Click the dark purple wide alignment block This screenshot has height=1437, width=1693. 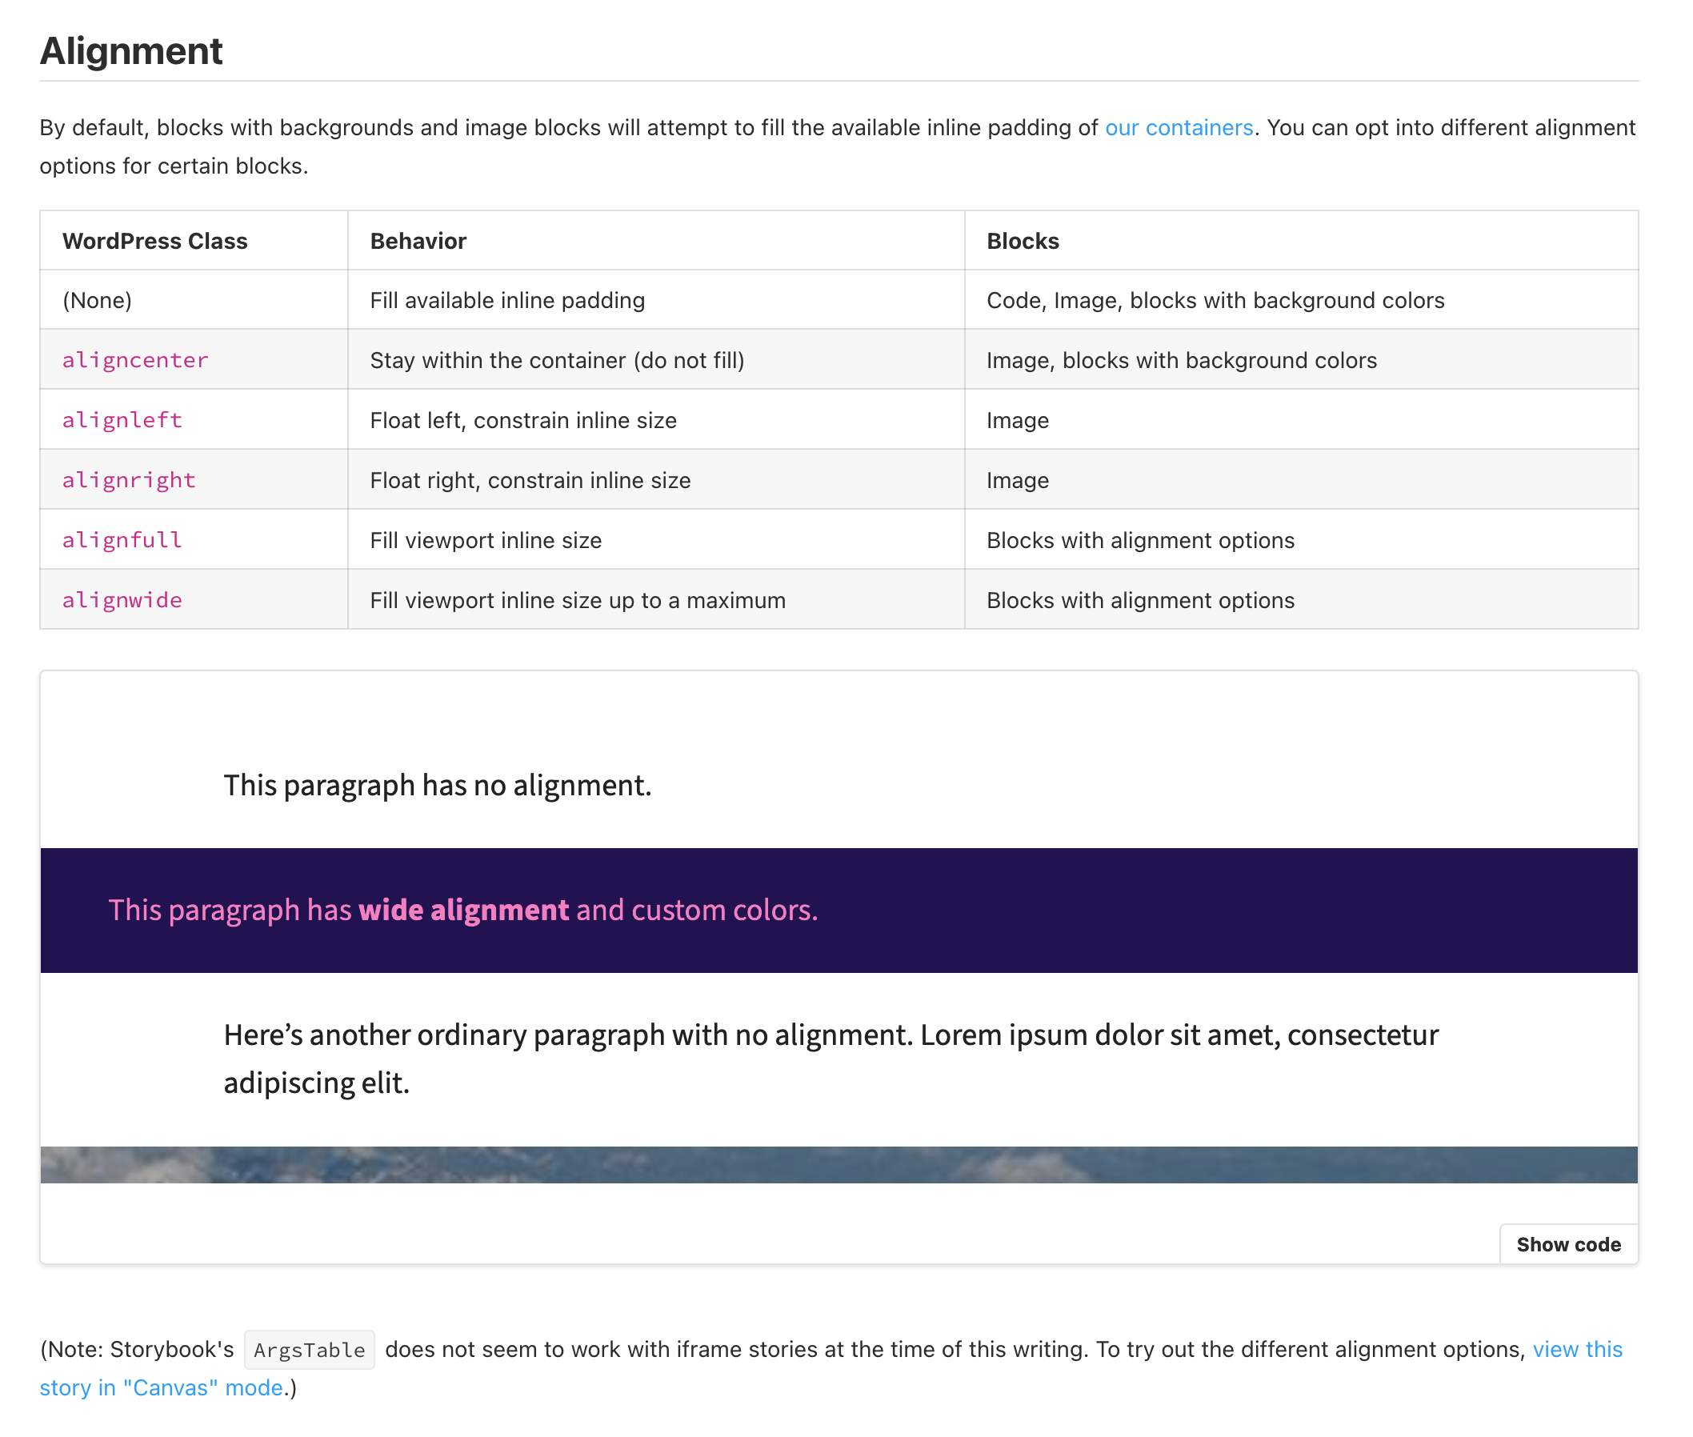pyautogui.click(x=1222, y=910)
